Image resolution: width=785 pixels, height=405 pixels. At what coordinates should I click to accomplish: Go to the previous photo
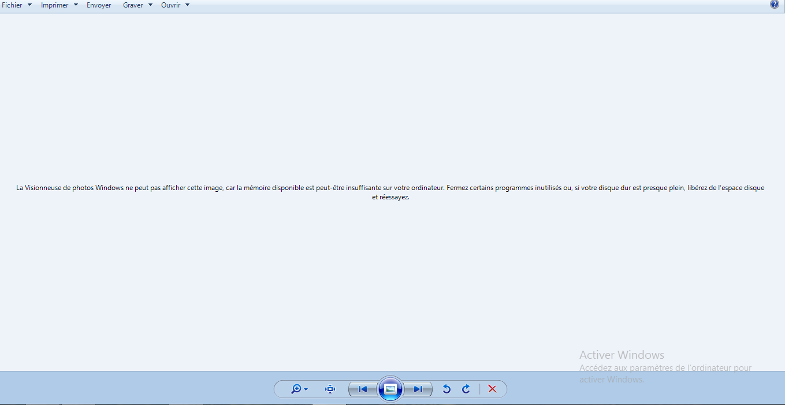[363, 389]
